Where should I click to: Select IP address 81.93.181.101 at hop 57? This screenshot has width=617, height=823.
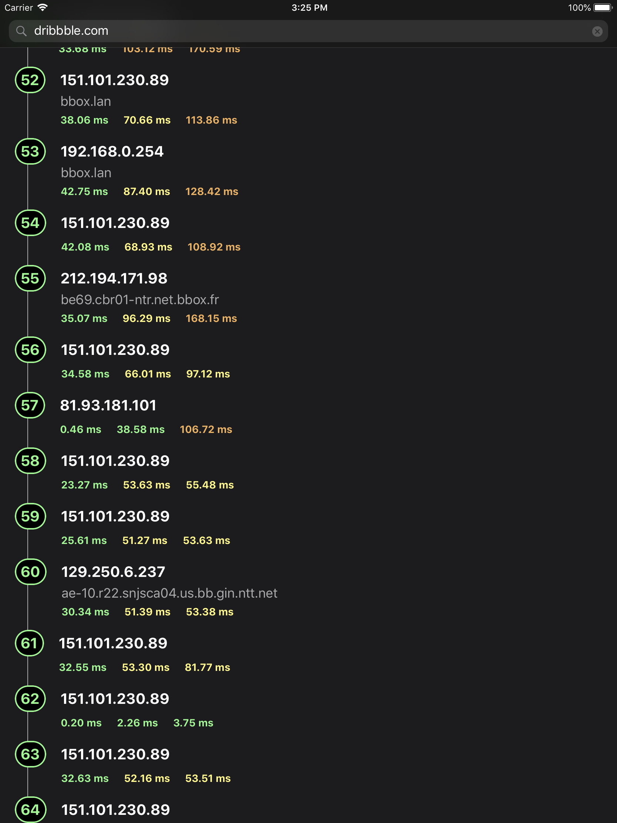109,406
